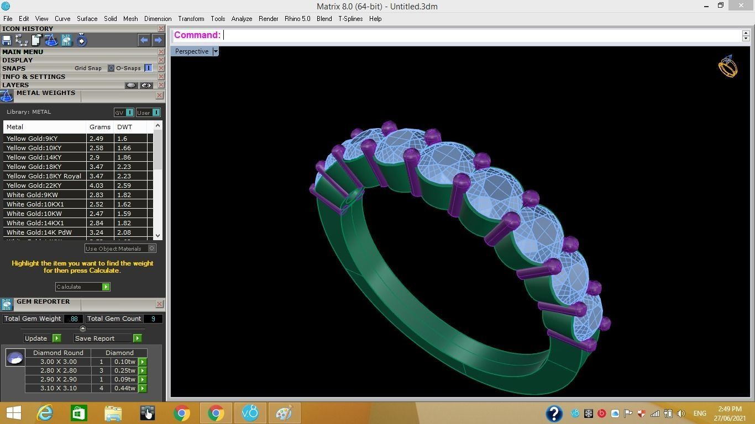The image size is (755, 424).
Task: Click the Update button
Action: coord(42,338)
